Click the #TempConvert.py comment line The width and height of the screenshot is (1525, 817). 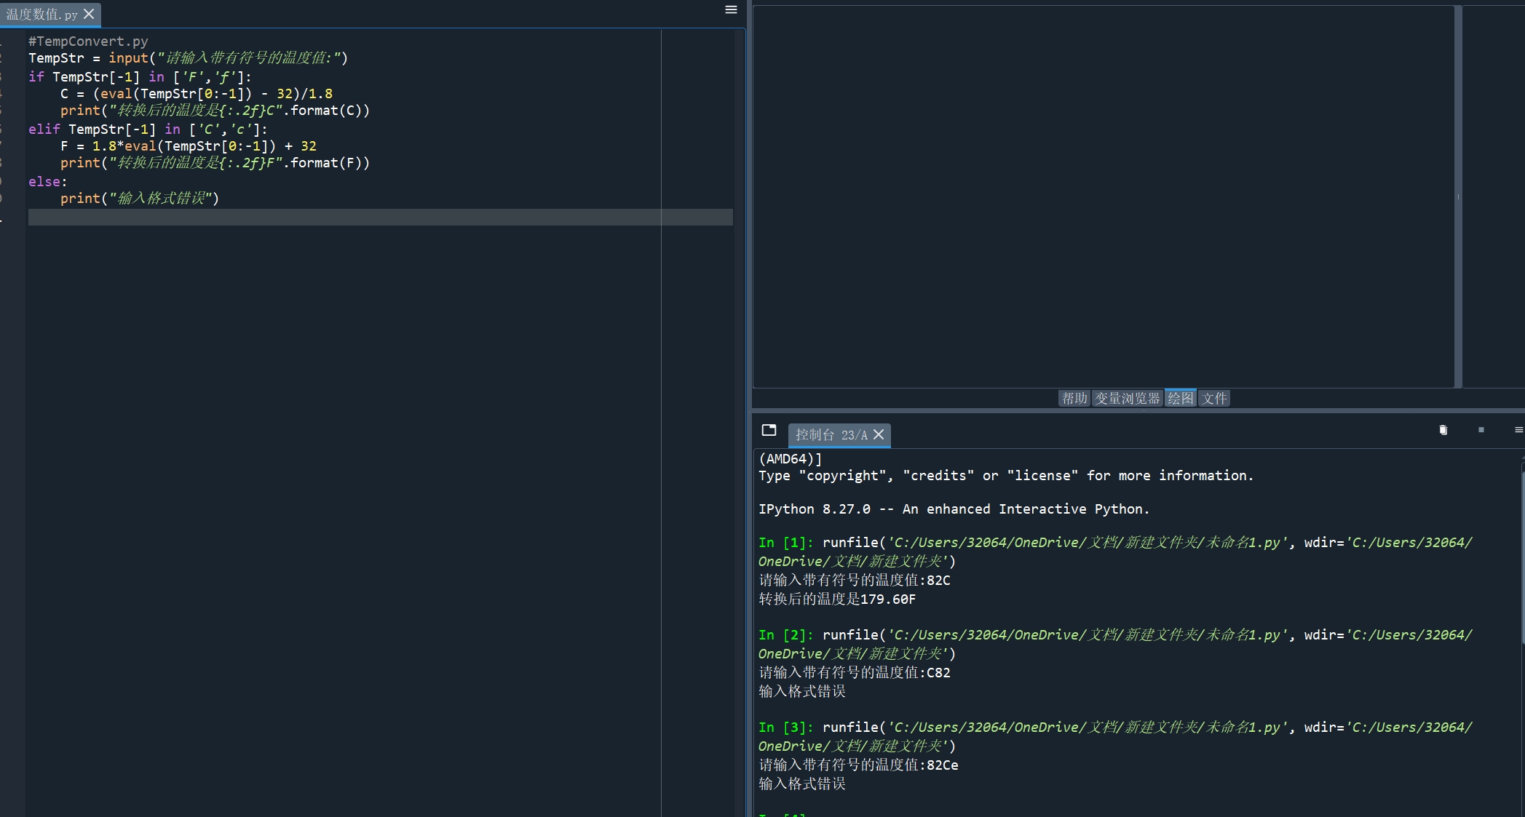tap(88, 41)
